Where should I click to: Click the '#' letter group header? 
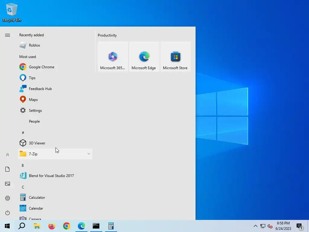pyautogui.click(x=23, y=133)
